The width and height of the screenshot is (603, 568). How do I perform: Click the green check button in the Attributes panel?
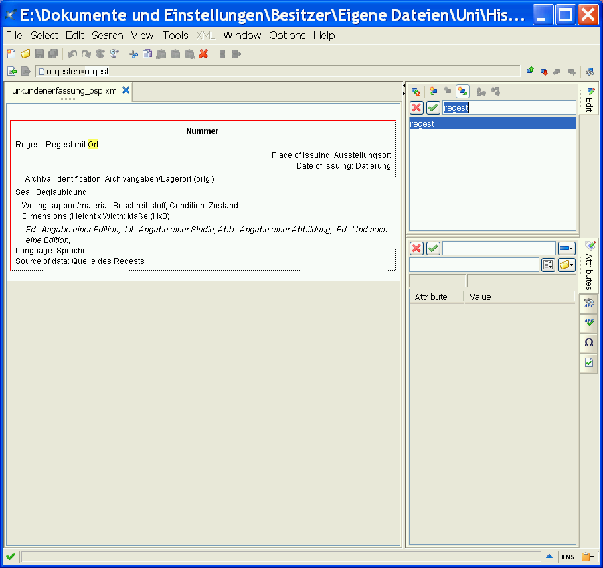tap(434, 249)
